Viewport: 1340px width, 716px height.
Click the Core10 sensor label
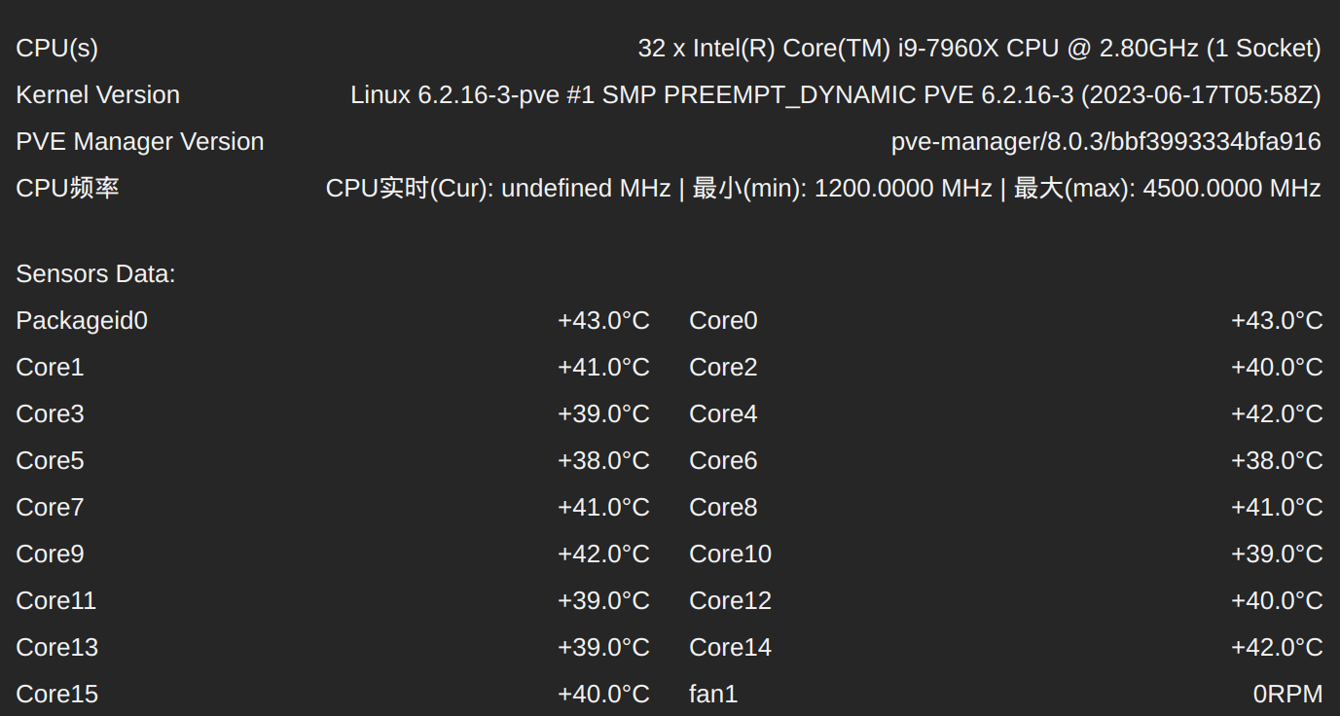(x=730, y=555)
